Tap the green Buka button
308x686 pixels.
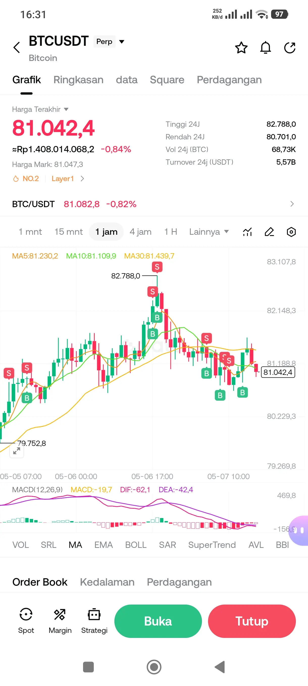tap(158, 621)
